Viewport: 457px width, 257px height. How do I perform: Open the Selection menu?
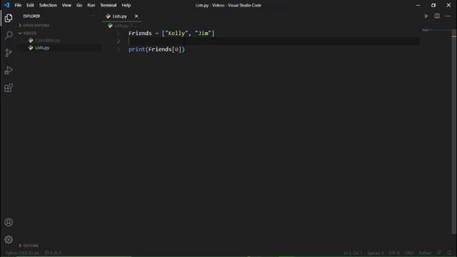48,5
